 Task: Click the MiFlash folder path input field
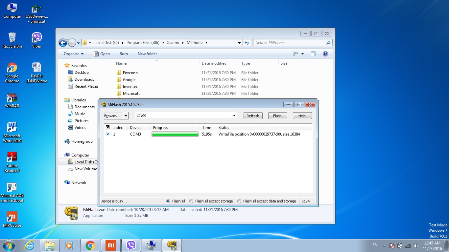click(x=183, y=115)
